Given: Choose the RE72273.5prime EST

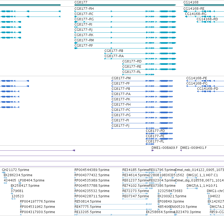Looking at the screenshot, I should pos(136,191).
